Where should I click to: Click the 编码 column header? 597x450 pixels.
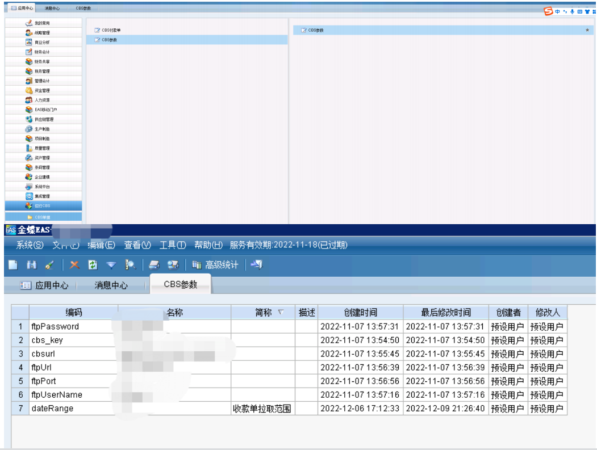coord(73,313)
